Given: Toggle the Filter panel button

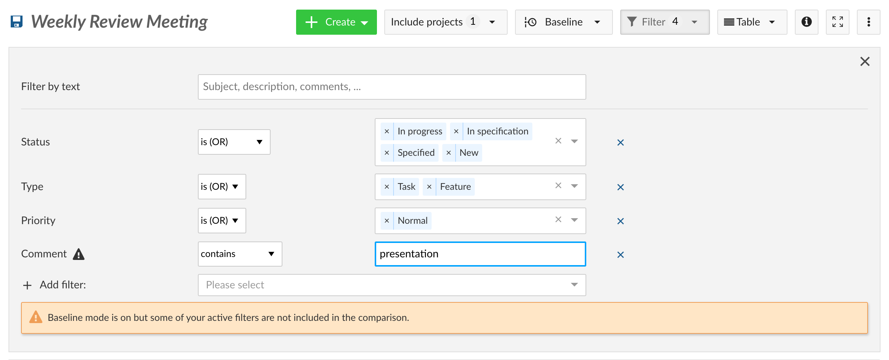Looking at the screenshot, I should pyautogui.click(x=665, y=22).
